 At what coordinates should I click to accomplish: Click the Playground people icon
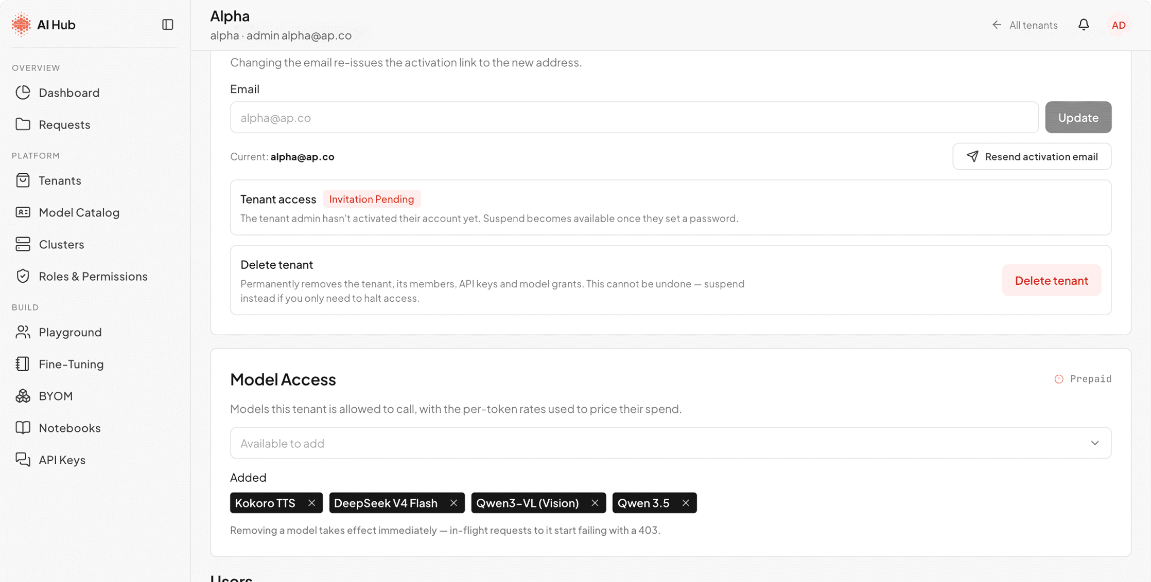point(23,332)
